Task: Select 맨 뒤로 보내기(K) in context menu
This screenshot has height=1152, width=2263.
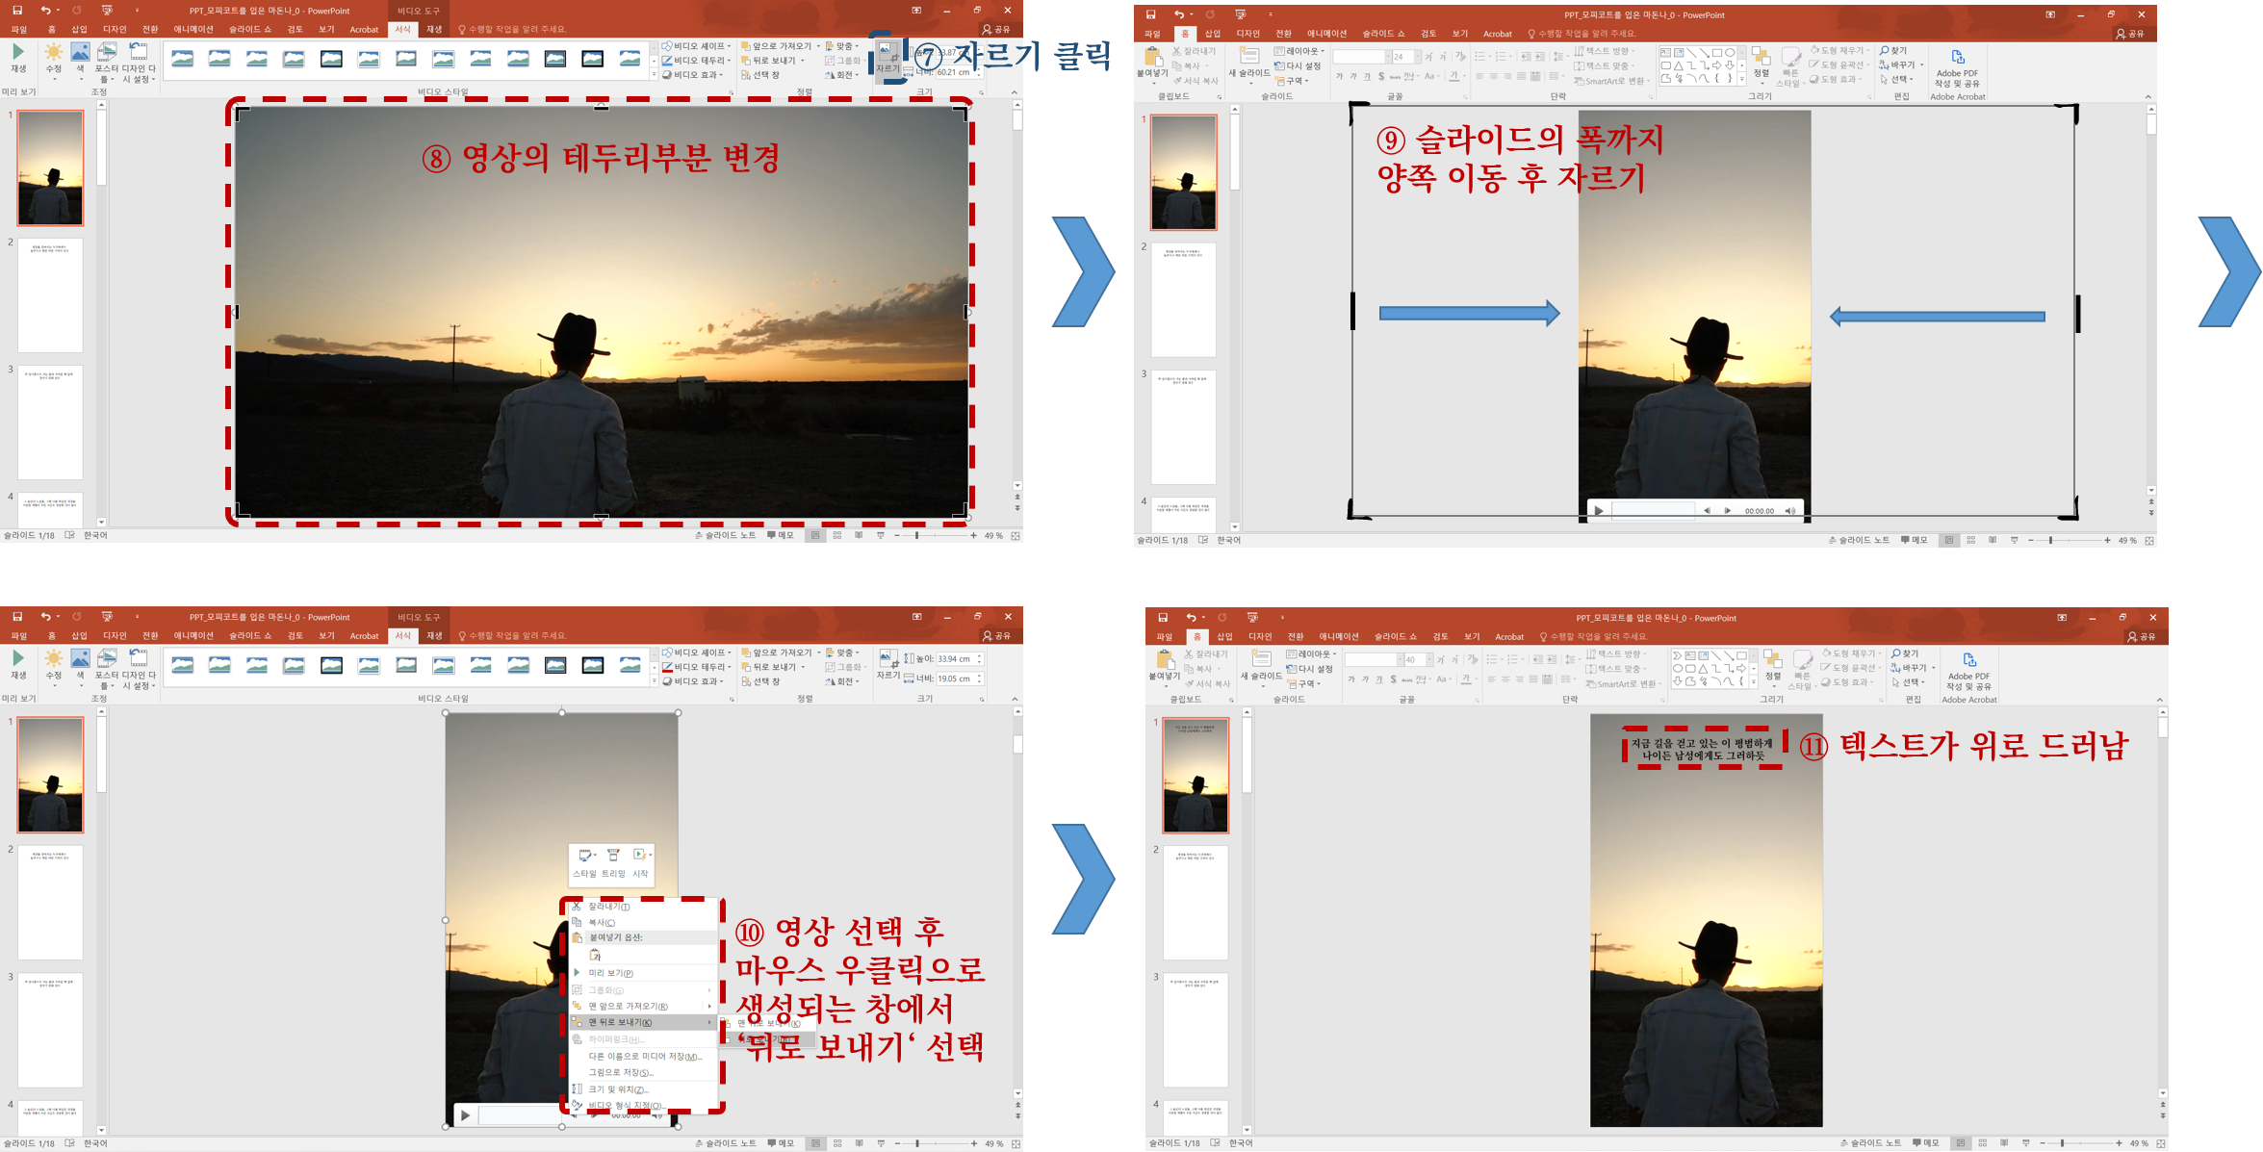Action: pyautogui.click(x=641, y=1022)
